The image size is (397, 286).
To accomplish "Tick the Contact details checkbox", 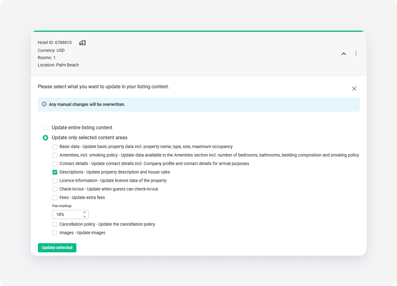I will pyautogui.click(x=55, y=164).
